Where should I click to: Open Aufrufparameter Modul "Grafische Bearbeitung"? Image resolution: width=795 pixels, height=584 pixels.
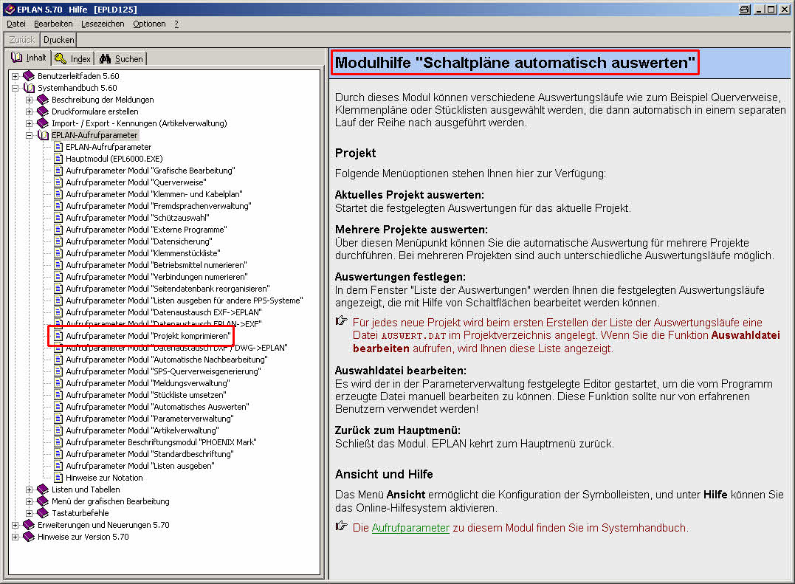(x=151, y=171)
